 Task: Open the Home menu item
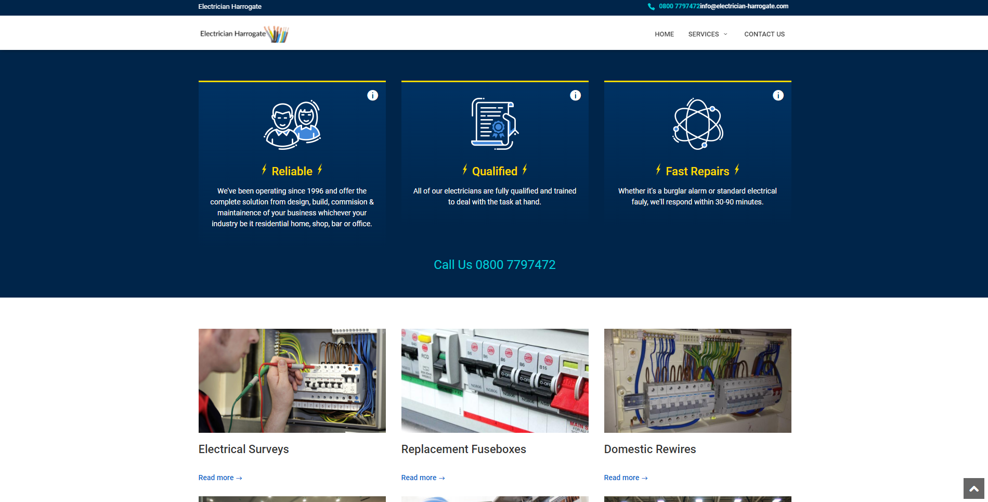coord(664,34)
